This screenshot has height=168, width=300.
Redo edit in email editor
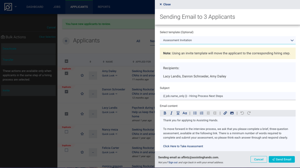point(249,113)
